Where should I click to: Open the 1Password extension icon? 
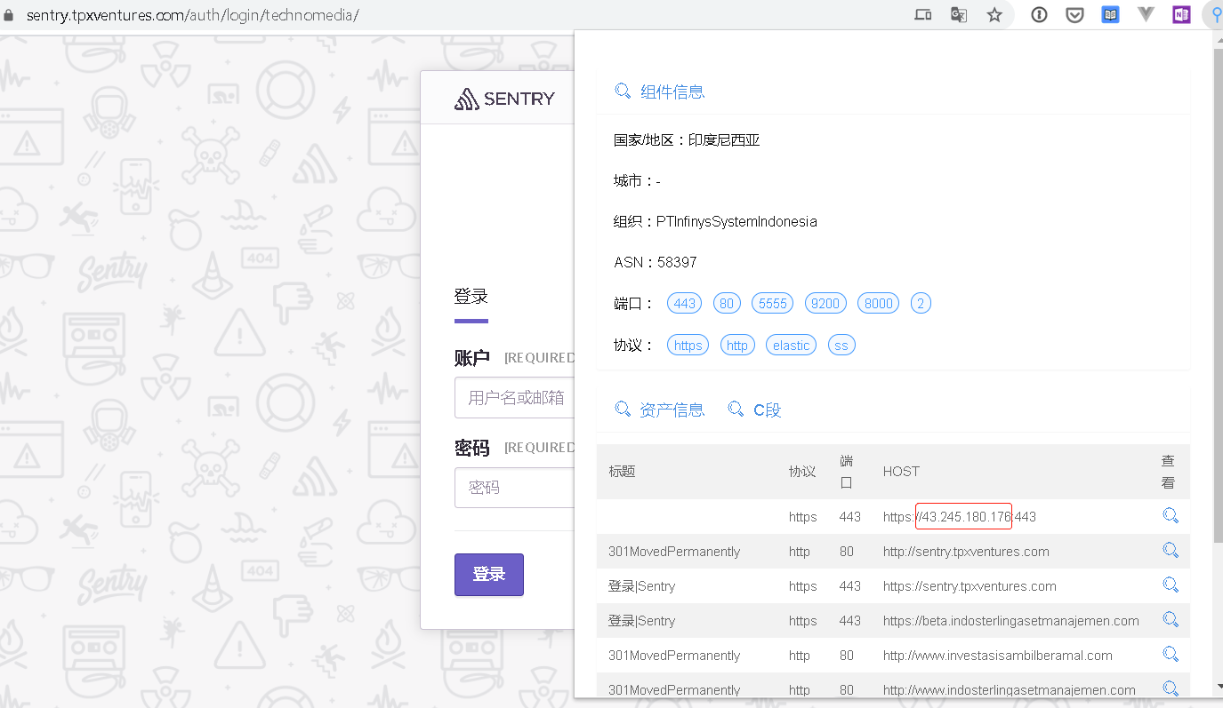pos(1039,15)
